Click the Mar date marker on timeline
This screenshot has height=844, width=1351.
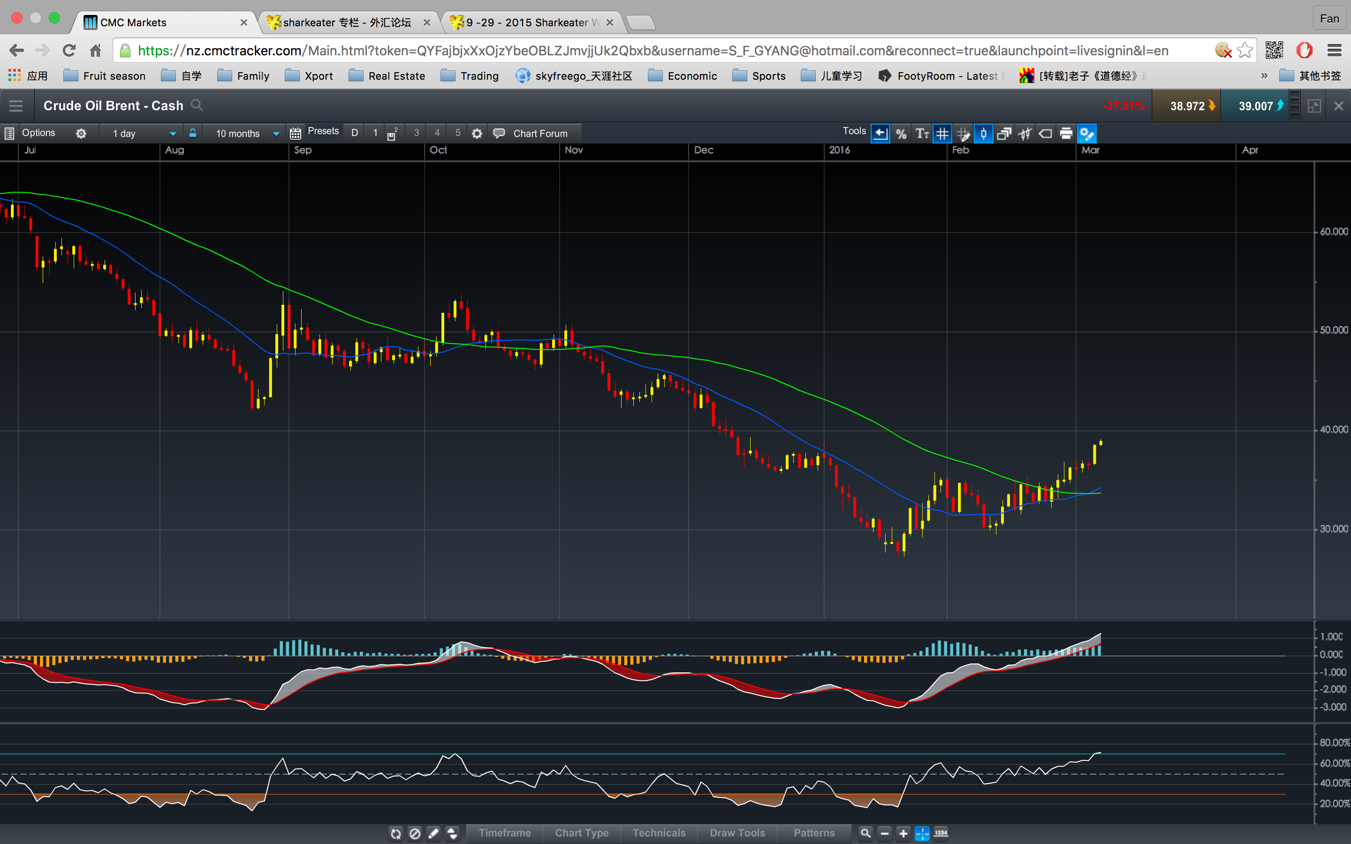pos(1090,150)
